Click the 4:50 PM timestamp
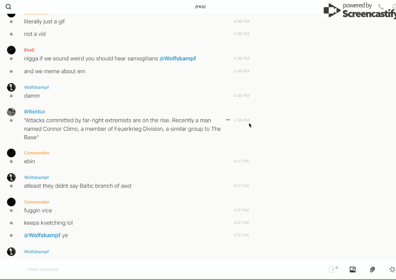The image size is (396, 280). pyautogui.click(x=241, y=120)
